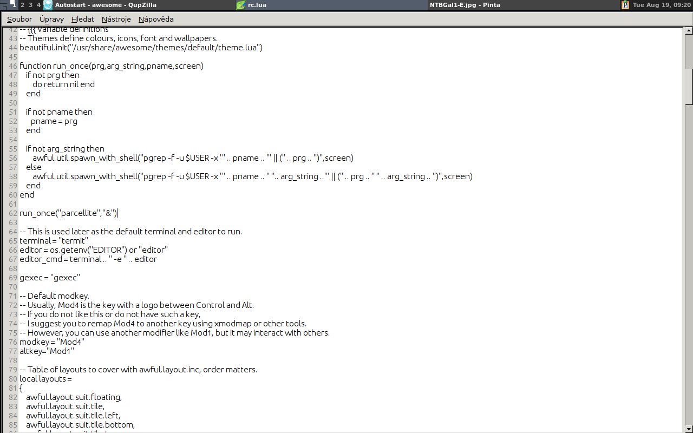The image size is (693, 433).
Task: Click the awesome launcher icon at top-left
Action: 4,5
